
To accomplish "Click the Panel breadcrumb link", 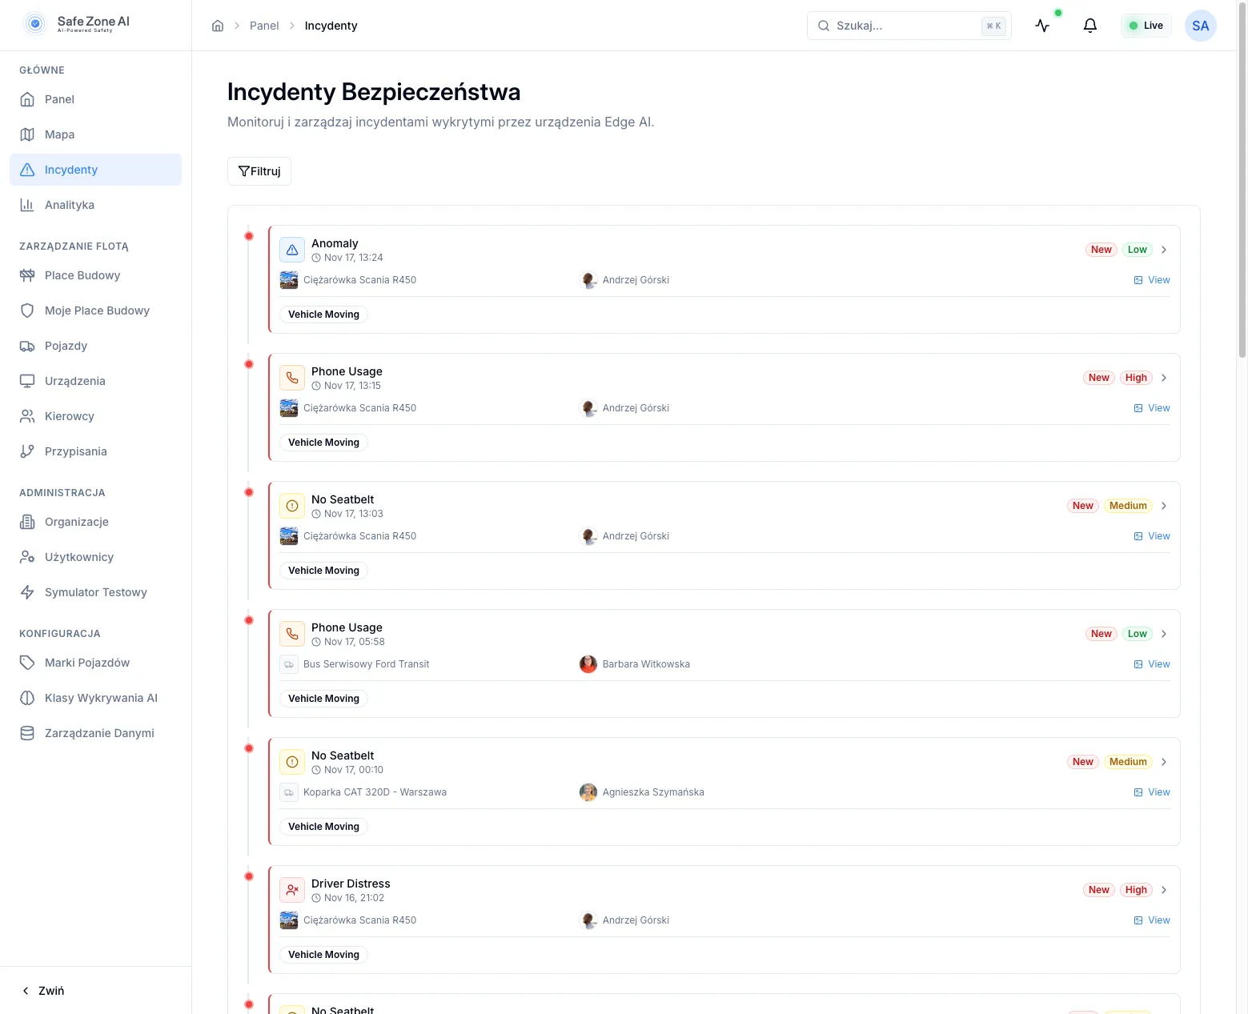I will pyautogui.click(x=264, y=26).
